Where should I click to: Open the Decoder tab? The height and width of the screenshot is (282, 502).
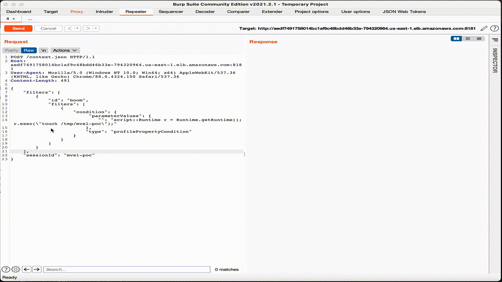(205, 12)
